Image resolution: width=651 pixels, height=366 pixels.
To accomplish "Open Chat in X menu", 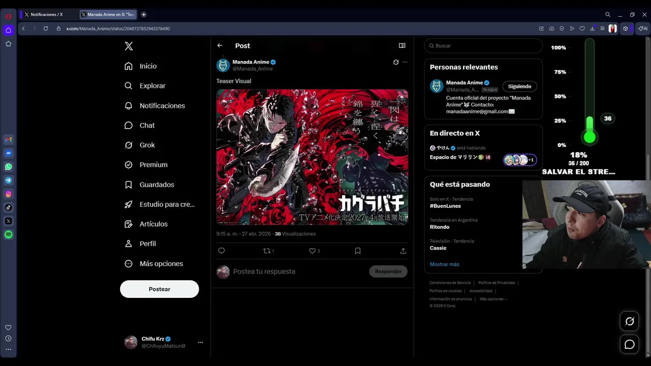I will pos(140,126).
